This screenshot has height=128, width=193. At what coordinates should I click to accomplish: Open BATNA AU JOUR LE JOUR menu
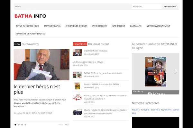pos(27,26)
